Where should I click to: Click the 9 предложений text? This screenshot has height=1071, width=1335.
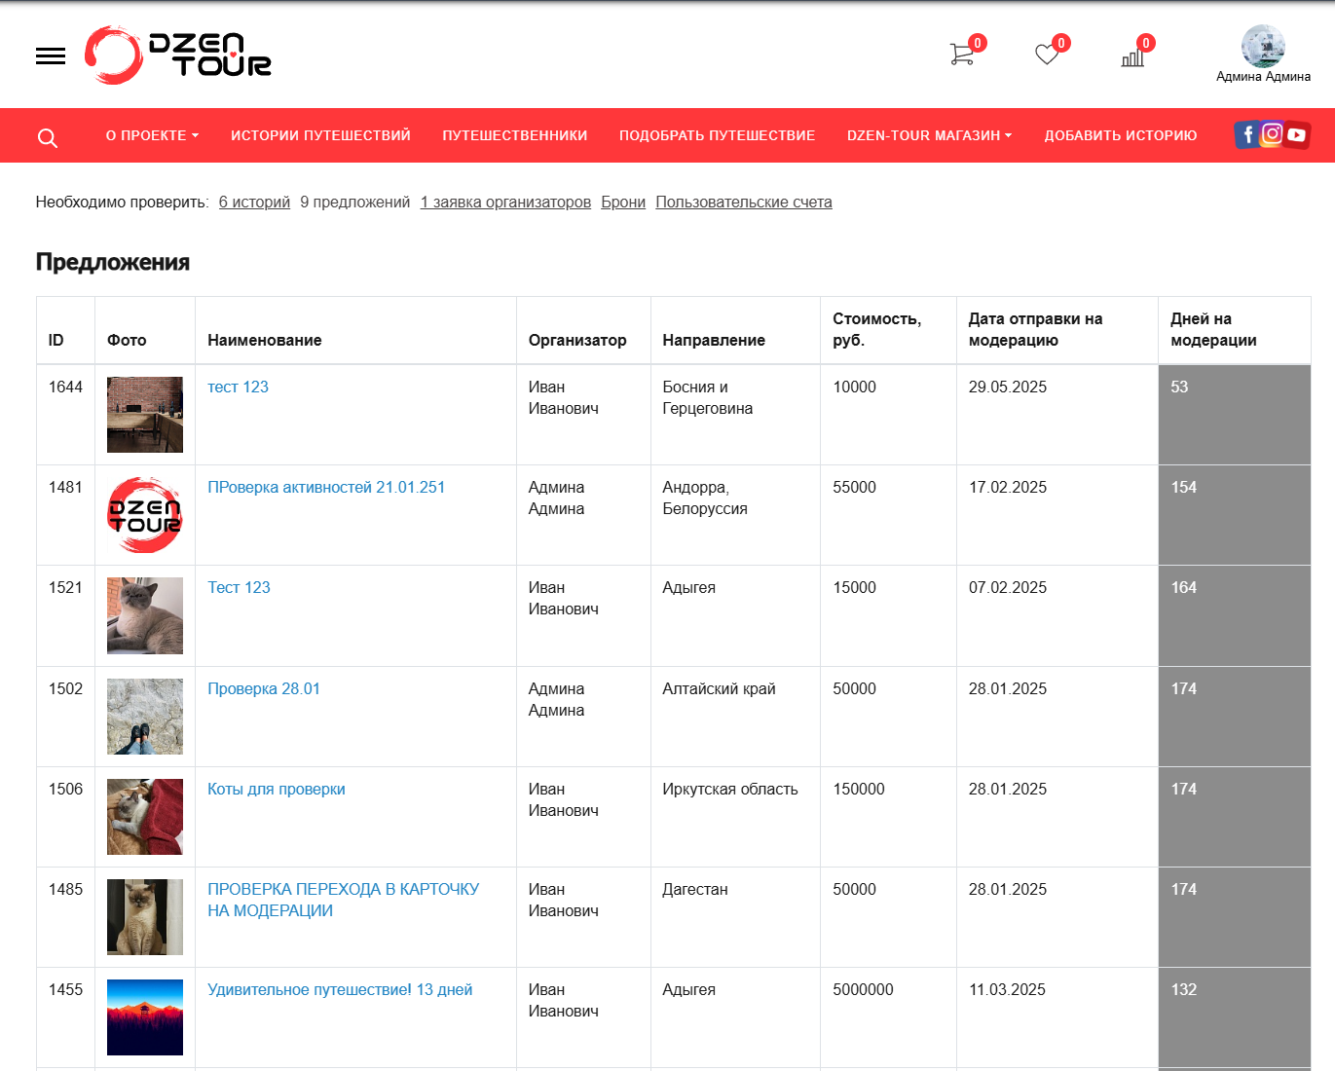point(355,202)
